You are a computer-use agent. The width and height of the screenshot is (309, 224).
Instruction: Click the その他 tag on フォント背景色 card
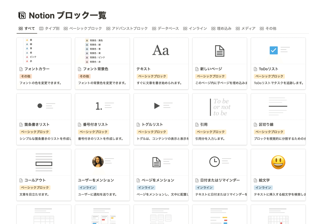point(84,76)
